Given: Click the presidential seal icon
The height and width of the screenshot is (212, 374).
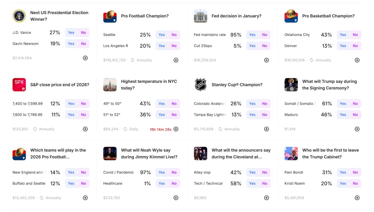Looking at the screenshot, I should click(19, 16).
